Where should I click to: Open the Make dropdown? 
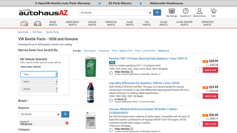click(x=39, y=82)
